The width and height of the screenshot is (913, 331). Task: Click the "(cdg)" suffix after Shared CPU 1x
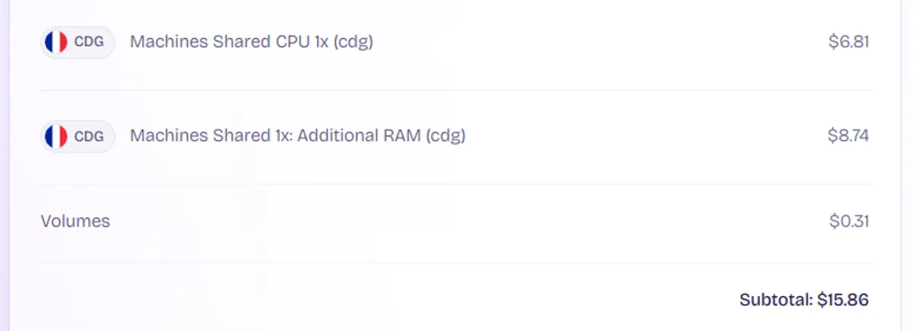(x=353, y=42)
